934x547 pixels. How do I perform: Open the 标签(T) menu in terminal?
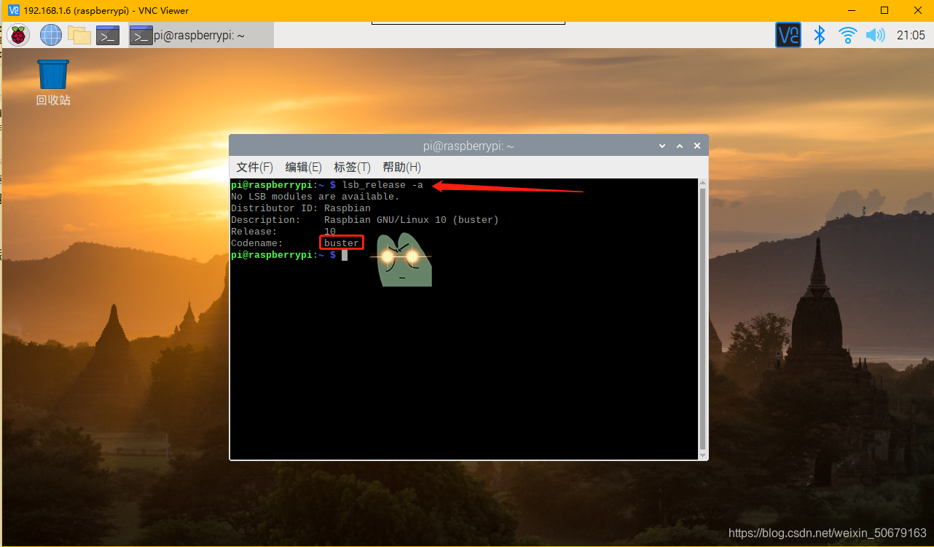pyautogui.click(x=353, y=167)
